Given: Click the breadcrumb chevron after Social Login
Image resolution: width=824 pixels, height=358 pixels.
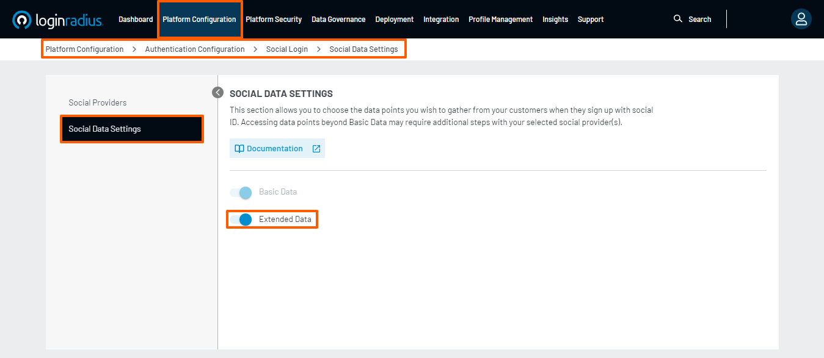Looking at the screenshot, I should [x=318, y=49].
